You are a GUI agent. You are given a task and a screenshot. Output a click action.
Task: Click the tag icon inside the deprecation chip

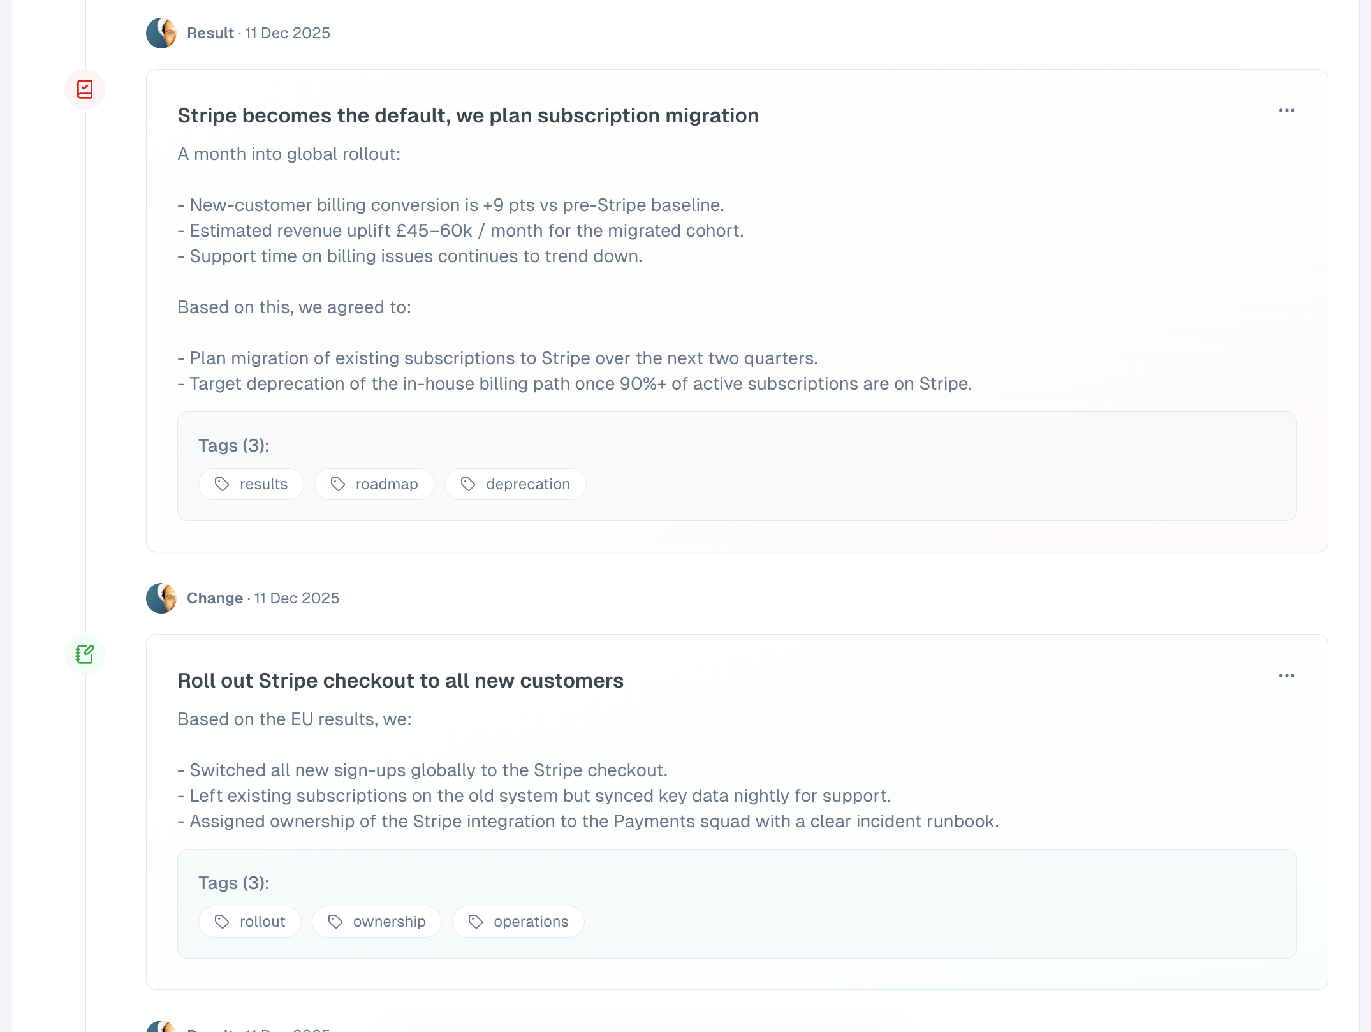click(468, 484)
